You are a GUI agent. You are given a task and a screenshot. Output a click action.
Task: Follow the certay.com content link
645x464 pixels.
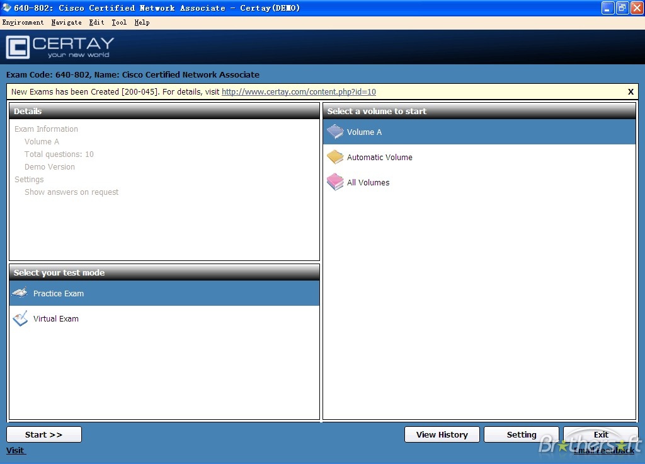click(x=299, y=92)
